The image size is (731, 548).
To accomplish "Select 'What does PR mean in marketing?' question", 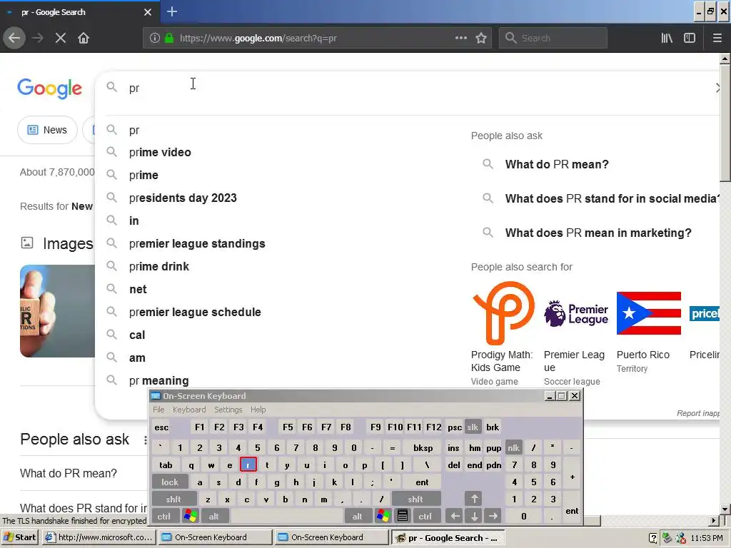I will (598, 233).
